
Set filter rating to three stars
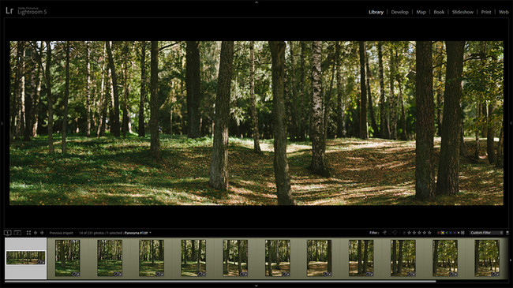[x=419, y=233]
